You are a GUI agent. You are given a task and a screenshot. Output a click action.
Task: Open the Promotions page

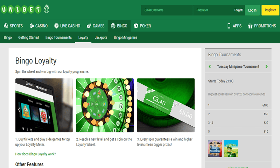tap(262, 26)
